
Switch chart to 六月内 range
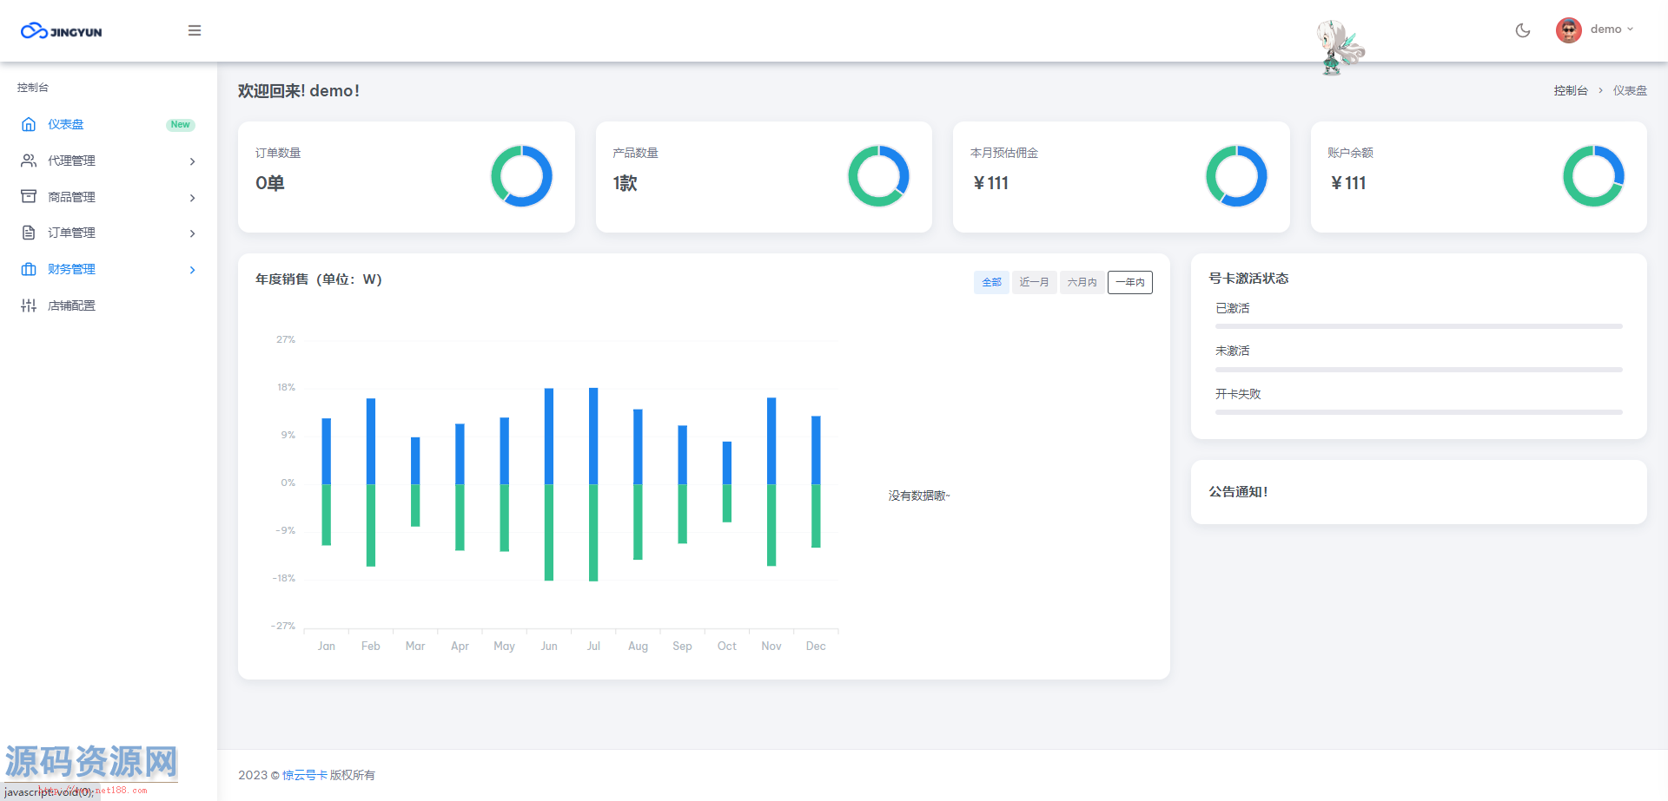click(1082, 282)
